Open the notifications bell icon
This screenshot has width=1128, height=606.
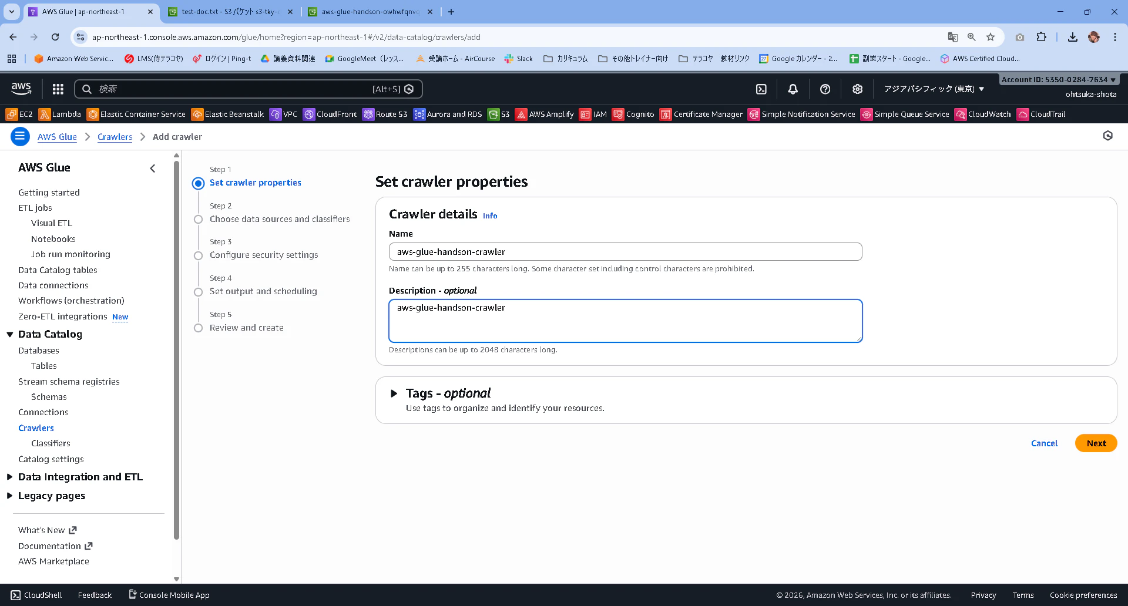793,89
